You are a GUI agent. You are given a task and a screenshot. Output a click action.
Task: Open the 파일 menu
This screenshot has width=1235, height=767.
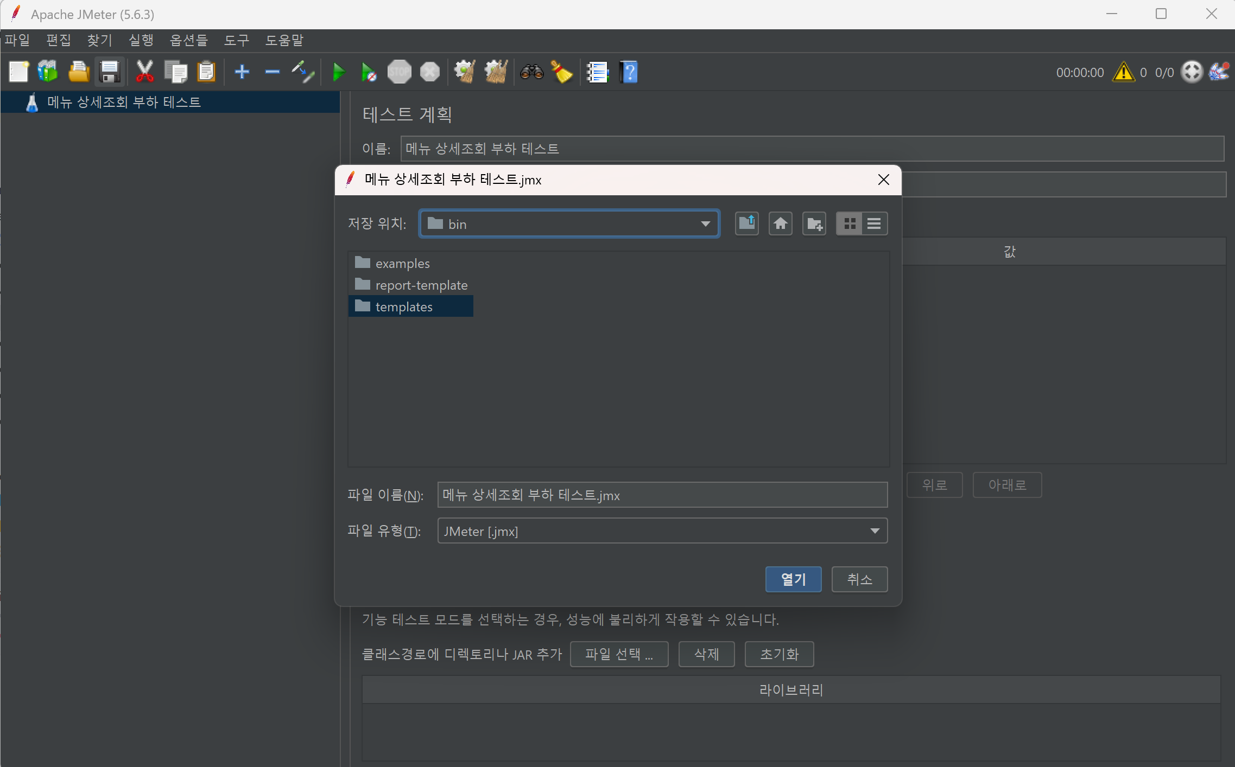coord(17,40)
